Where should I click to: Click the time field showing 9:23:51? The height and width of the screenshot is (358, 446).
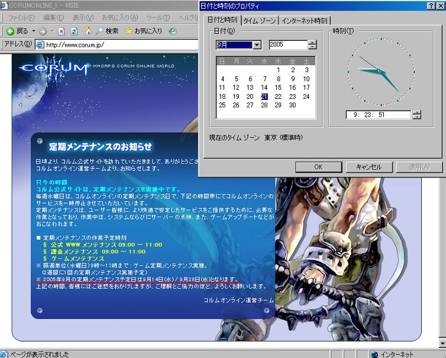click(x=379, y=115)
